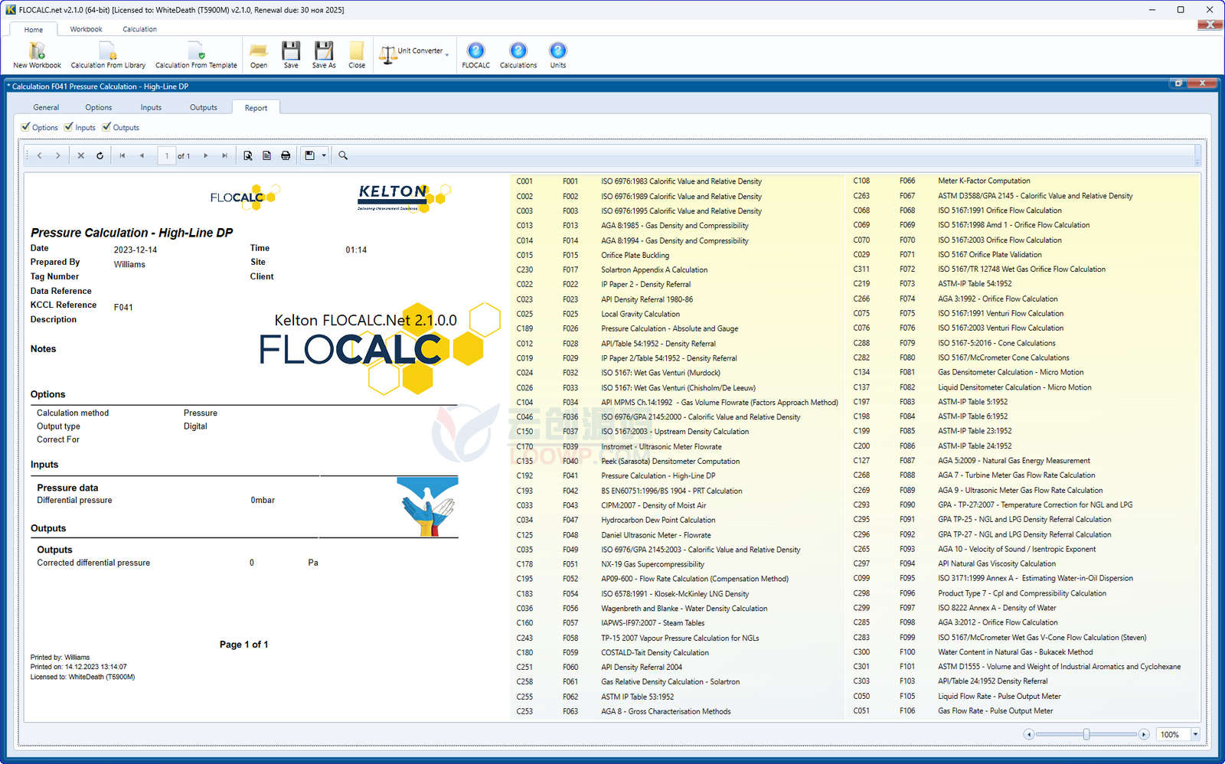The height and width of the screenshot is (764, 1225).
Task: Open Calculations help icon
Action: (518, 51)
